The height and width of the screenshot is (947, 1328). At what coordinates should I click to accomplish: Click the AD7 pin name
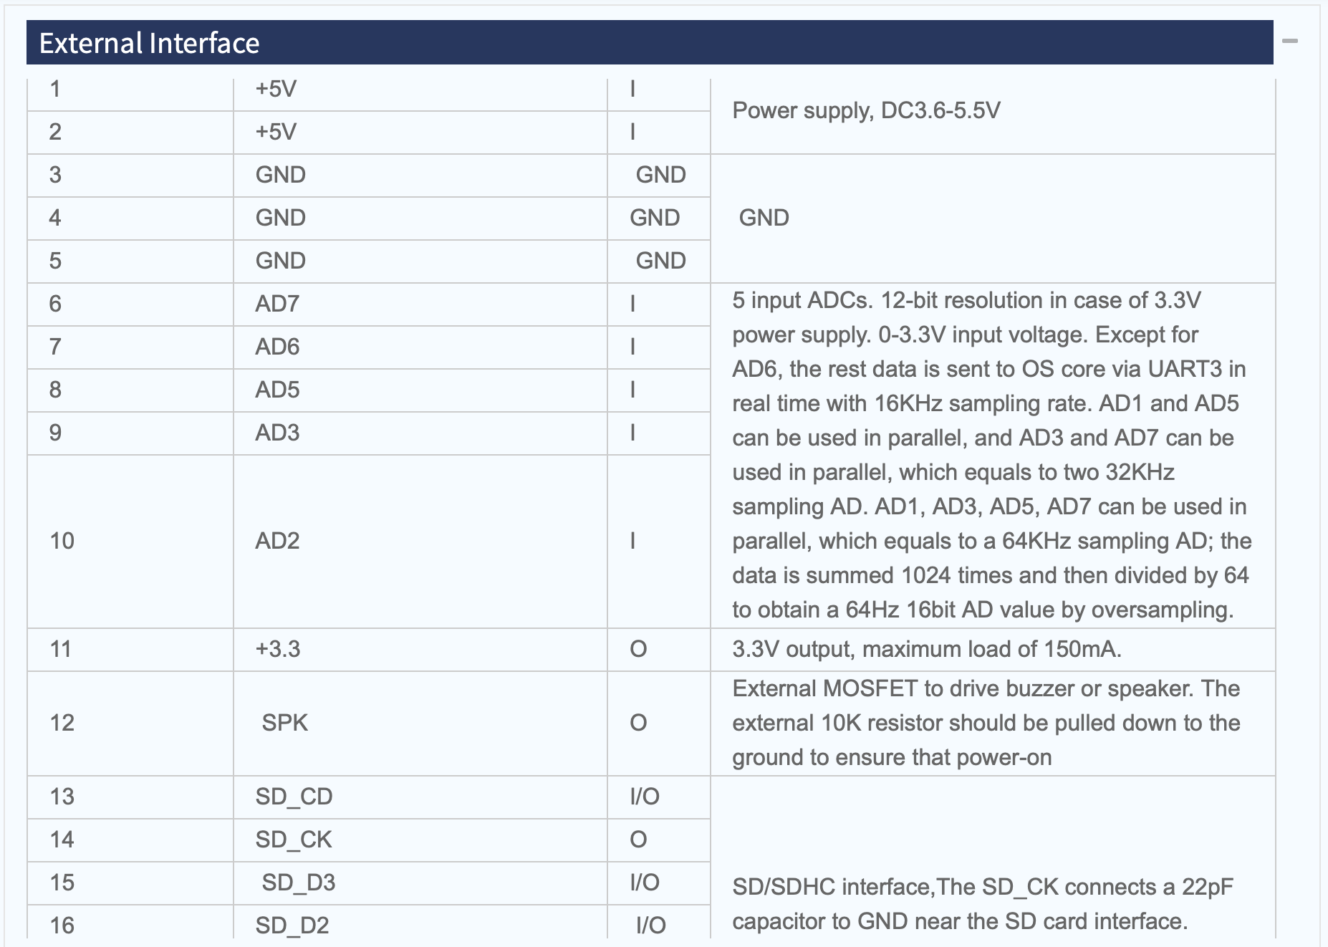(x=277, y=304)
